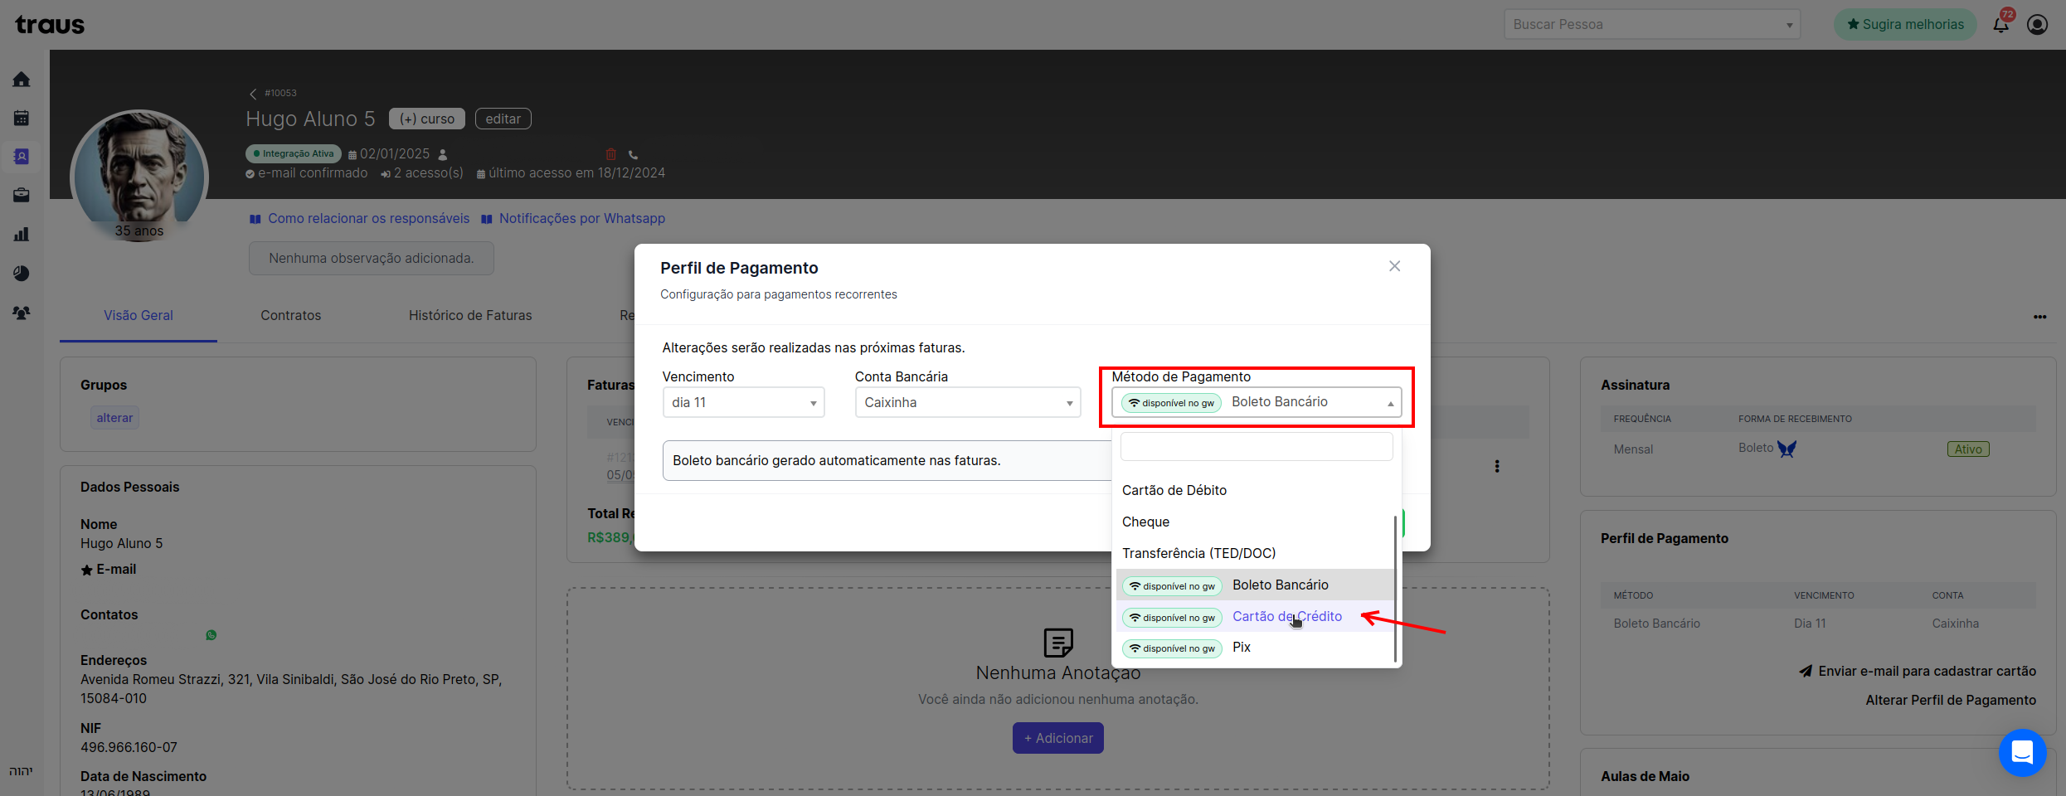The height and width of the screenshot is (796, 2066).
Task: Switch to Histórico de Faturas tab
Action: point(470,315)
